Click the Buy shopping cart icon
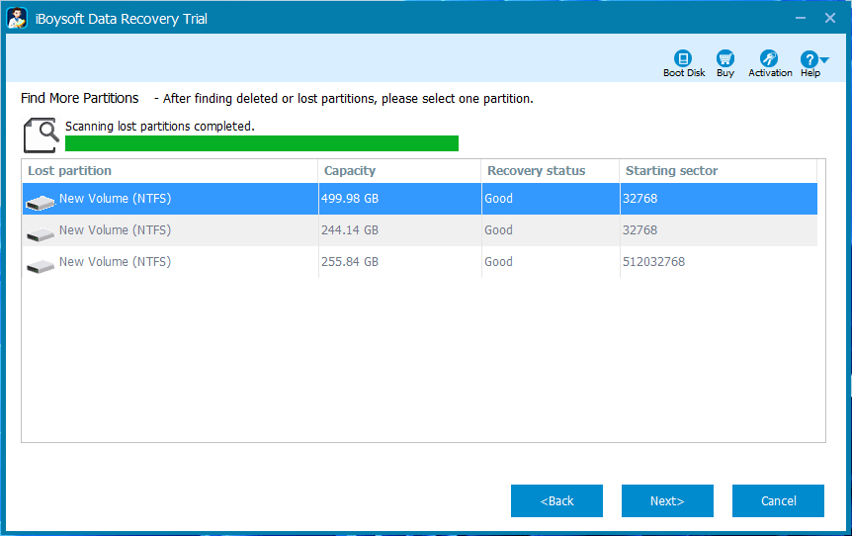This screenshot has width=852, height=536. [x=725, y=58]
